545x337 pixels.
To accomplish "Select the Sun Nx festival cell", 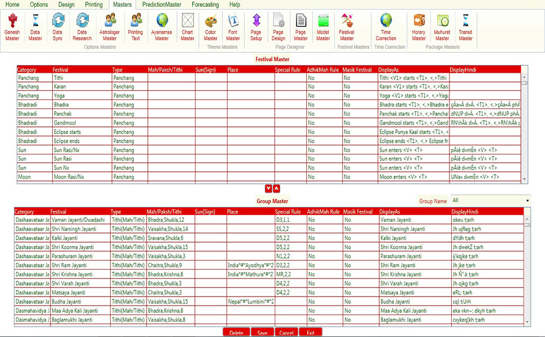I will [82, 167].
